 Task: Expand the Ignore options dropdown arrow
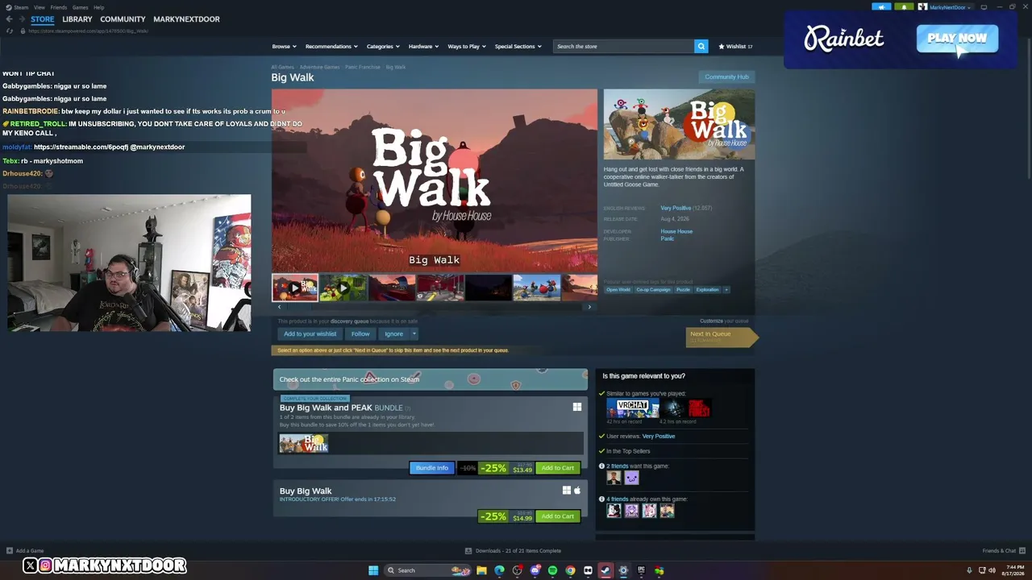point(414,333)
